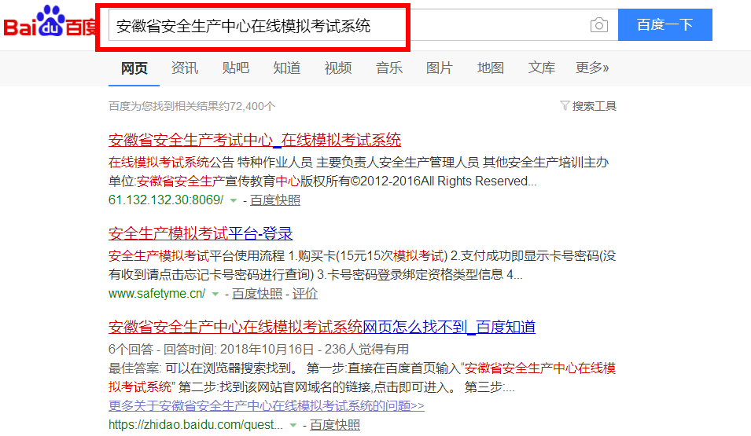The width and height of the screenshot is (751, 436).
Task: Open 安徽省安全生产考试中心_在线模拟考试系统 result
Action: click(x=255, y=141)
